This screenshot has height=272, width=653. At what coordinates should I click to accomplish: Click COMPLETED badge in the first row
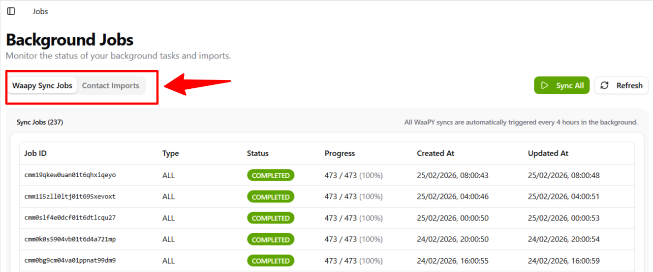coord(270,175)
